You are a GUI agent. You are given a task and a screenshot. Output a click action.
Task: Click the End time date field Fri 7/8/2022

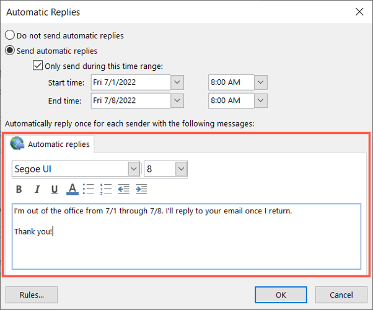click(131, 100)
